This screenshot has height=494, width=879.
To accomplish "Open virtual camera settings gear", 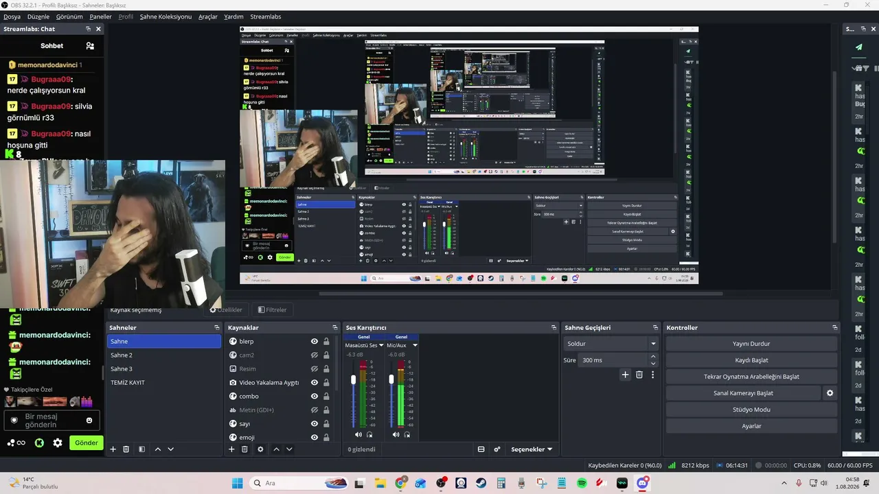I will 830,393.
